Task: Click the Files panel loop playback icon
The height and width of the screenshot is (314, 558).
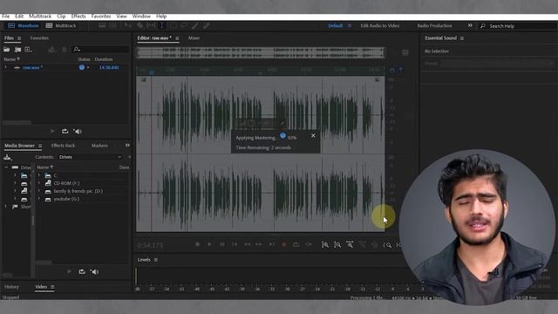Action: pos(65,132)
